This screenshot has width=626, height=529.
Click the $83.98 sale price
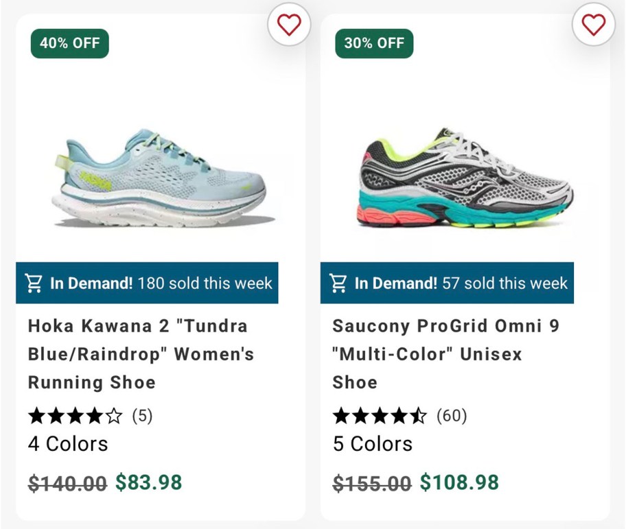(x=149, y=482)
